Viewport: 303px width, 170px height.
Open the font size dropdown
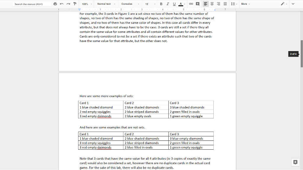(147, 4)
